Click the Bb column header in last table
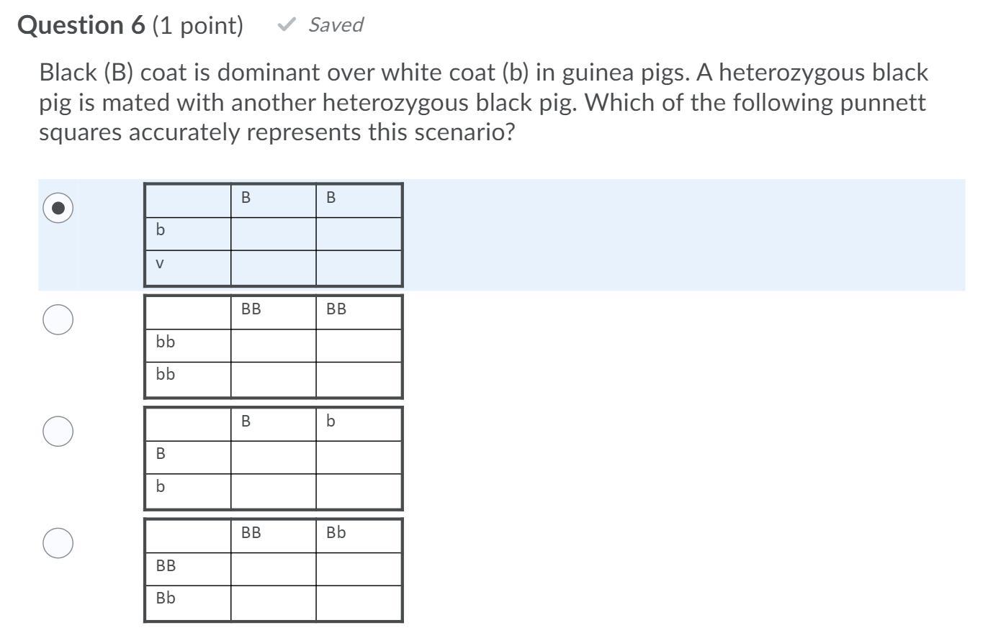The width and height of the screenshot is (988, 633). point(336,533)
